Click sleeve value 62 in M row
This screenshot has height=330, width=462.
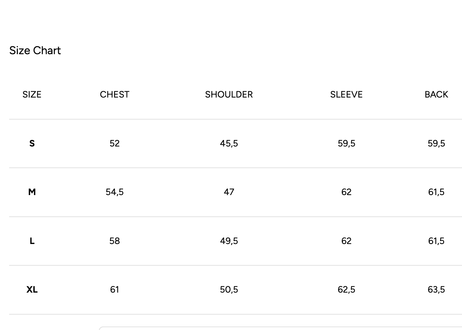(x=346, y=192)
